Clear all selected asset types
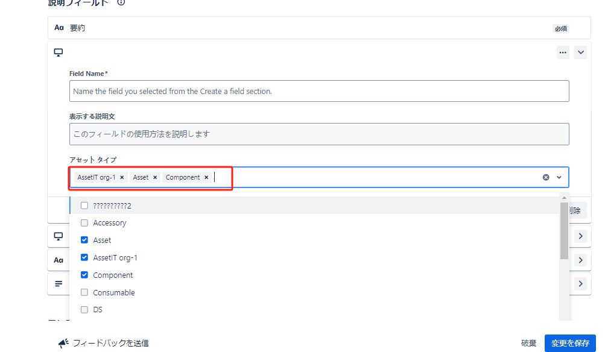The image size is (605, 352). pos(546,177)
